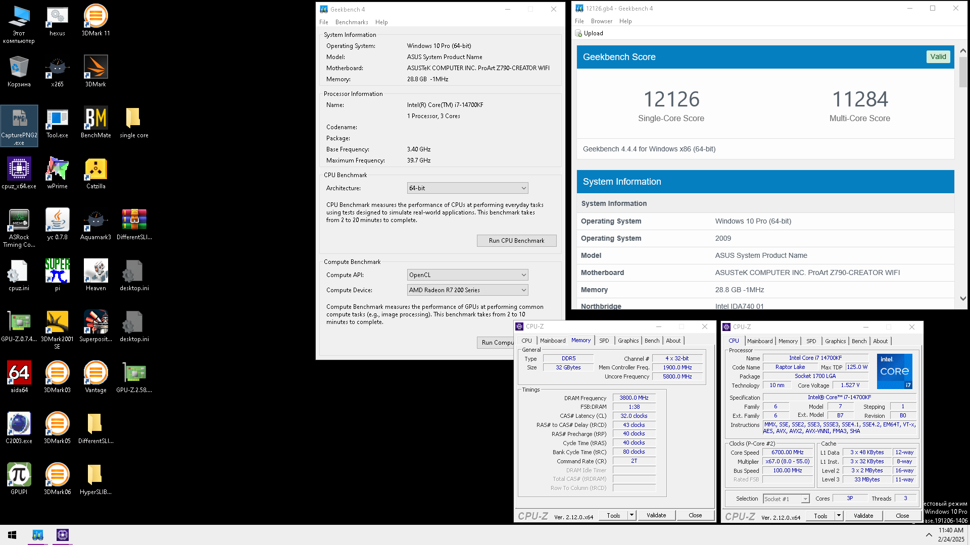This screenshot has width=970, height=545.
Task: Select the CapturePNG2.exe desktop icon
Action: coord(19,126)
